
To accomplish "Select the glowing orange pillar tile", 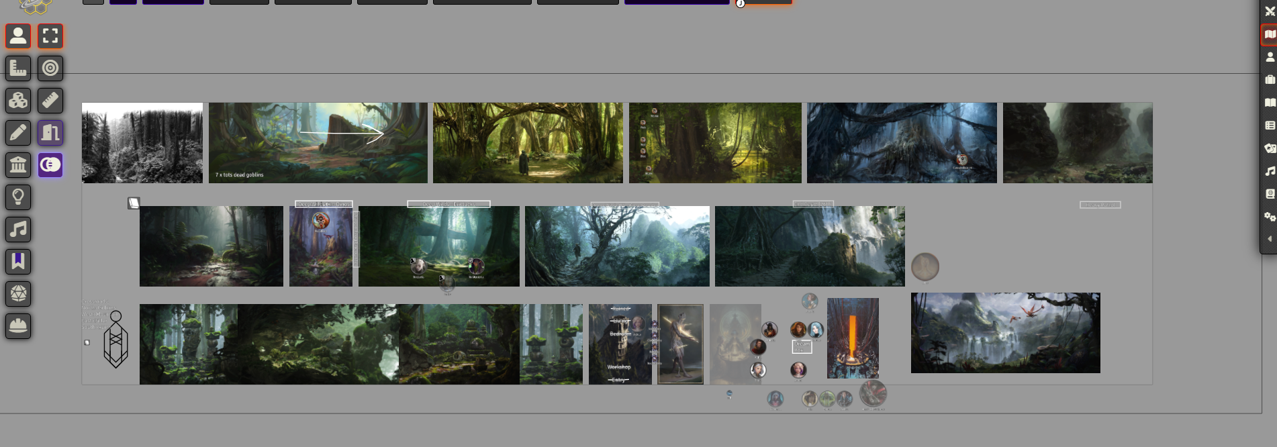I will click(x=853, y=338).
